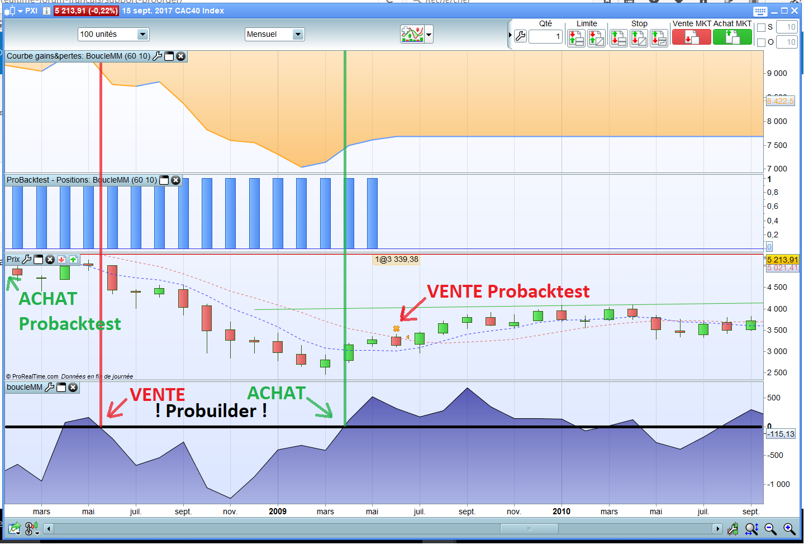The height and width of the screenshot is (545, 804).
Task: Open trading settings wrench next to Qté
Action: coord(520,36)
